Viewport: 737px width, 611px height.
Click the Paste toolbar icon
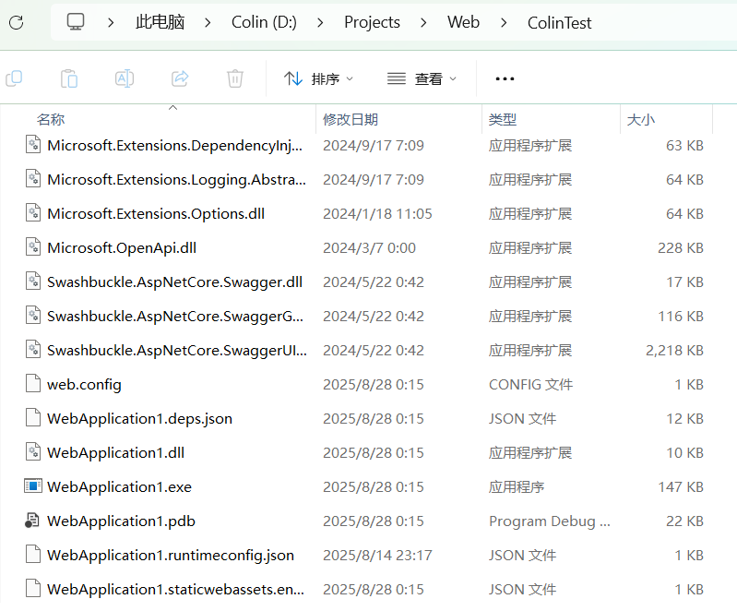coord(69,78)
